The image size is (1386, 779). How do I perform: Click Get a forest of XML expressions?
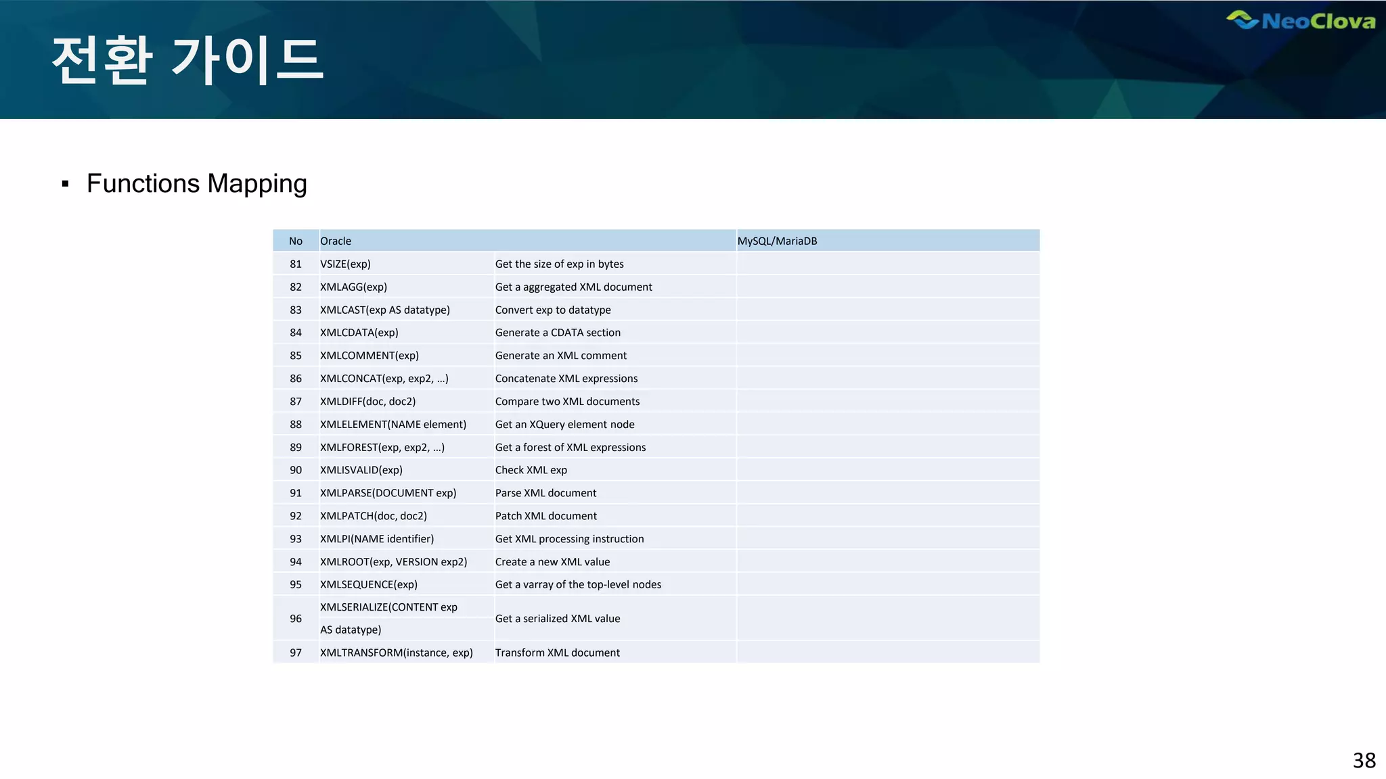570,448
